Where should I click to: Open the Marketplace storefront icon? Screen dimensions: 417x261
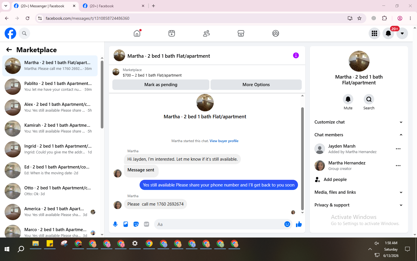coord(241,33)
